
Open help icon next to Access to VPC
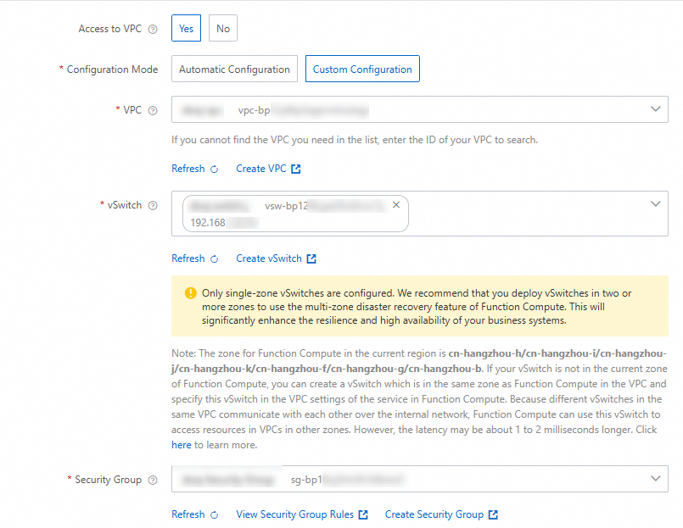(153, 29)
